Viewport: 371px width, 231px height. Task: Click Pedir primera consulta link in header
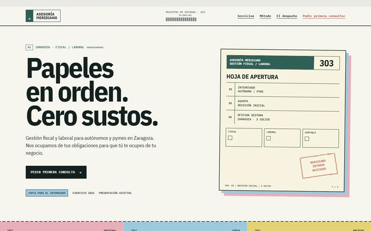(324, 16)
